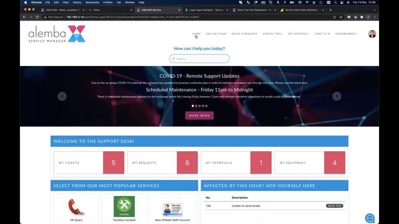Bookmark this page with star icon
The image size is (399, 224).
click(341, 17)
